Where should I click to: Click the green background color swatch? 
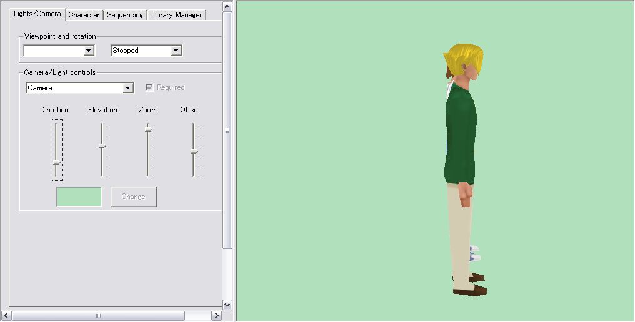(x=79, y=197)
